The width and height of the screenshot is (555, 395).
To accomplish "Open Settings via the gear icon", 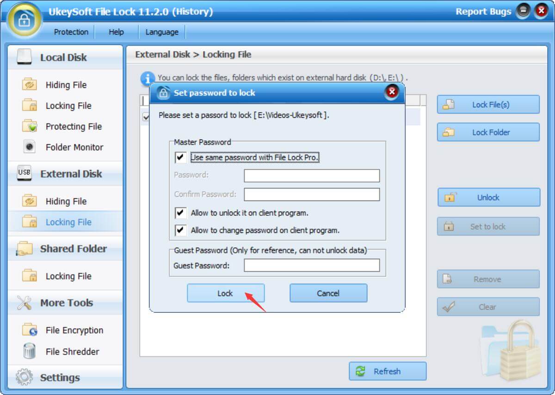I will click(x=23, y=377).
